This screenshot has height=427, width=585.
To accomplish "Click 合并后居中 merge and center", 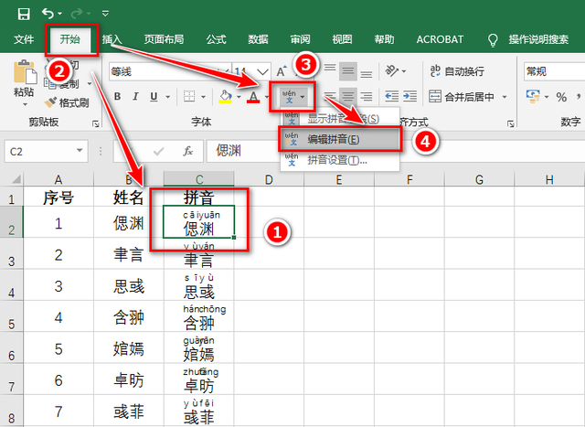I will click(461, 97).
